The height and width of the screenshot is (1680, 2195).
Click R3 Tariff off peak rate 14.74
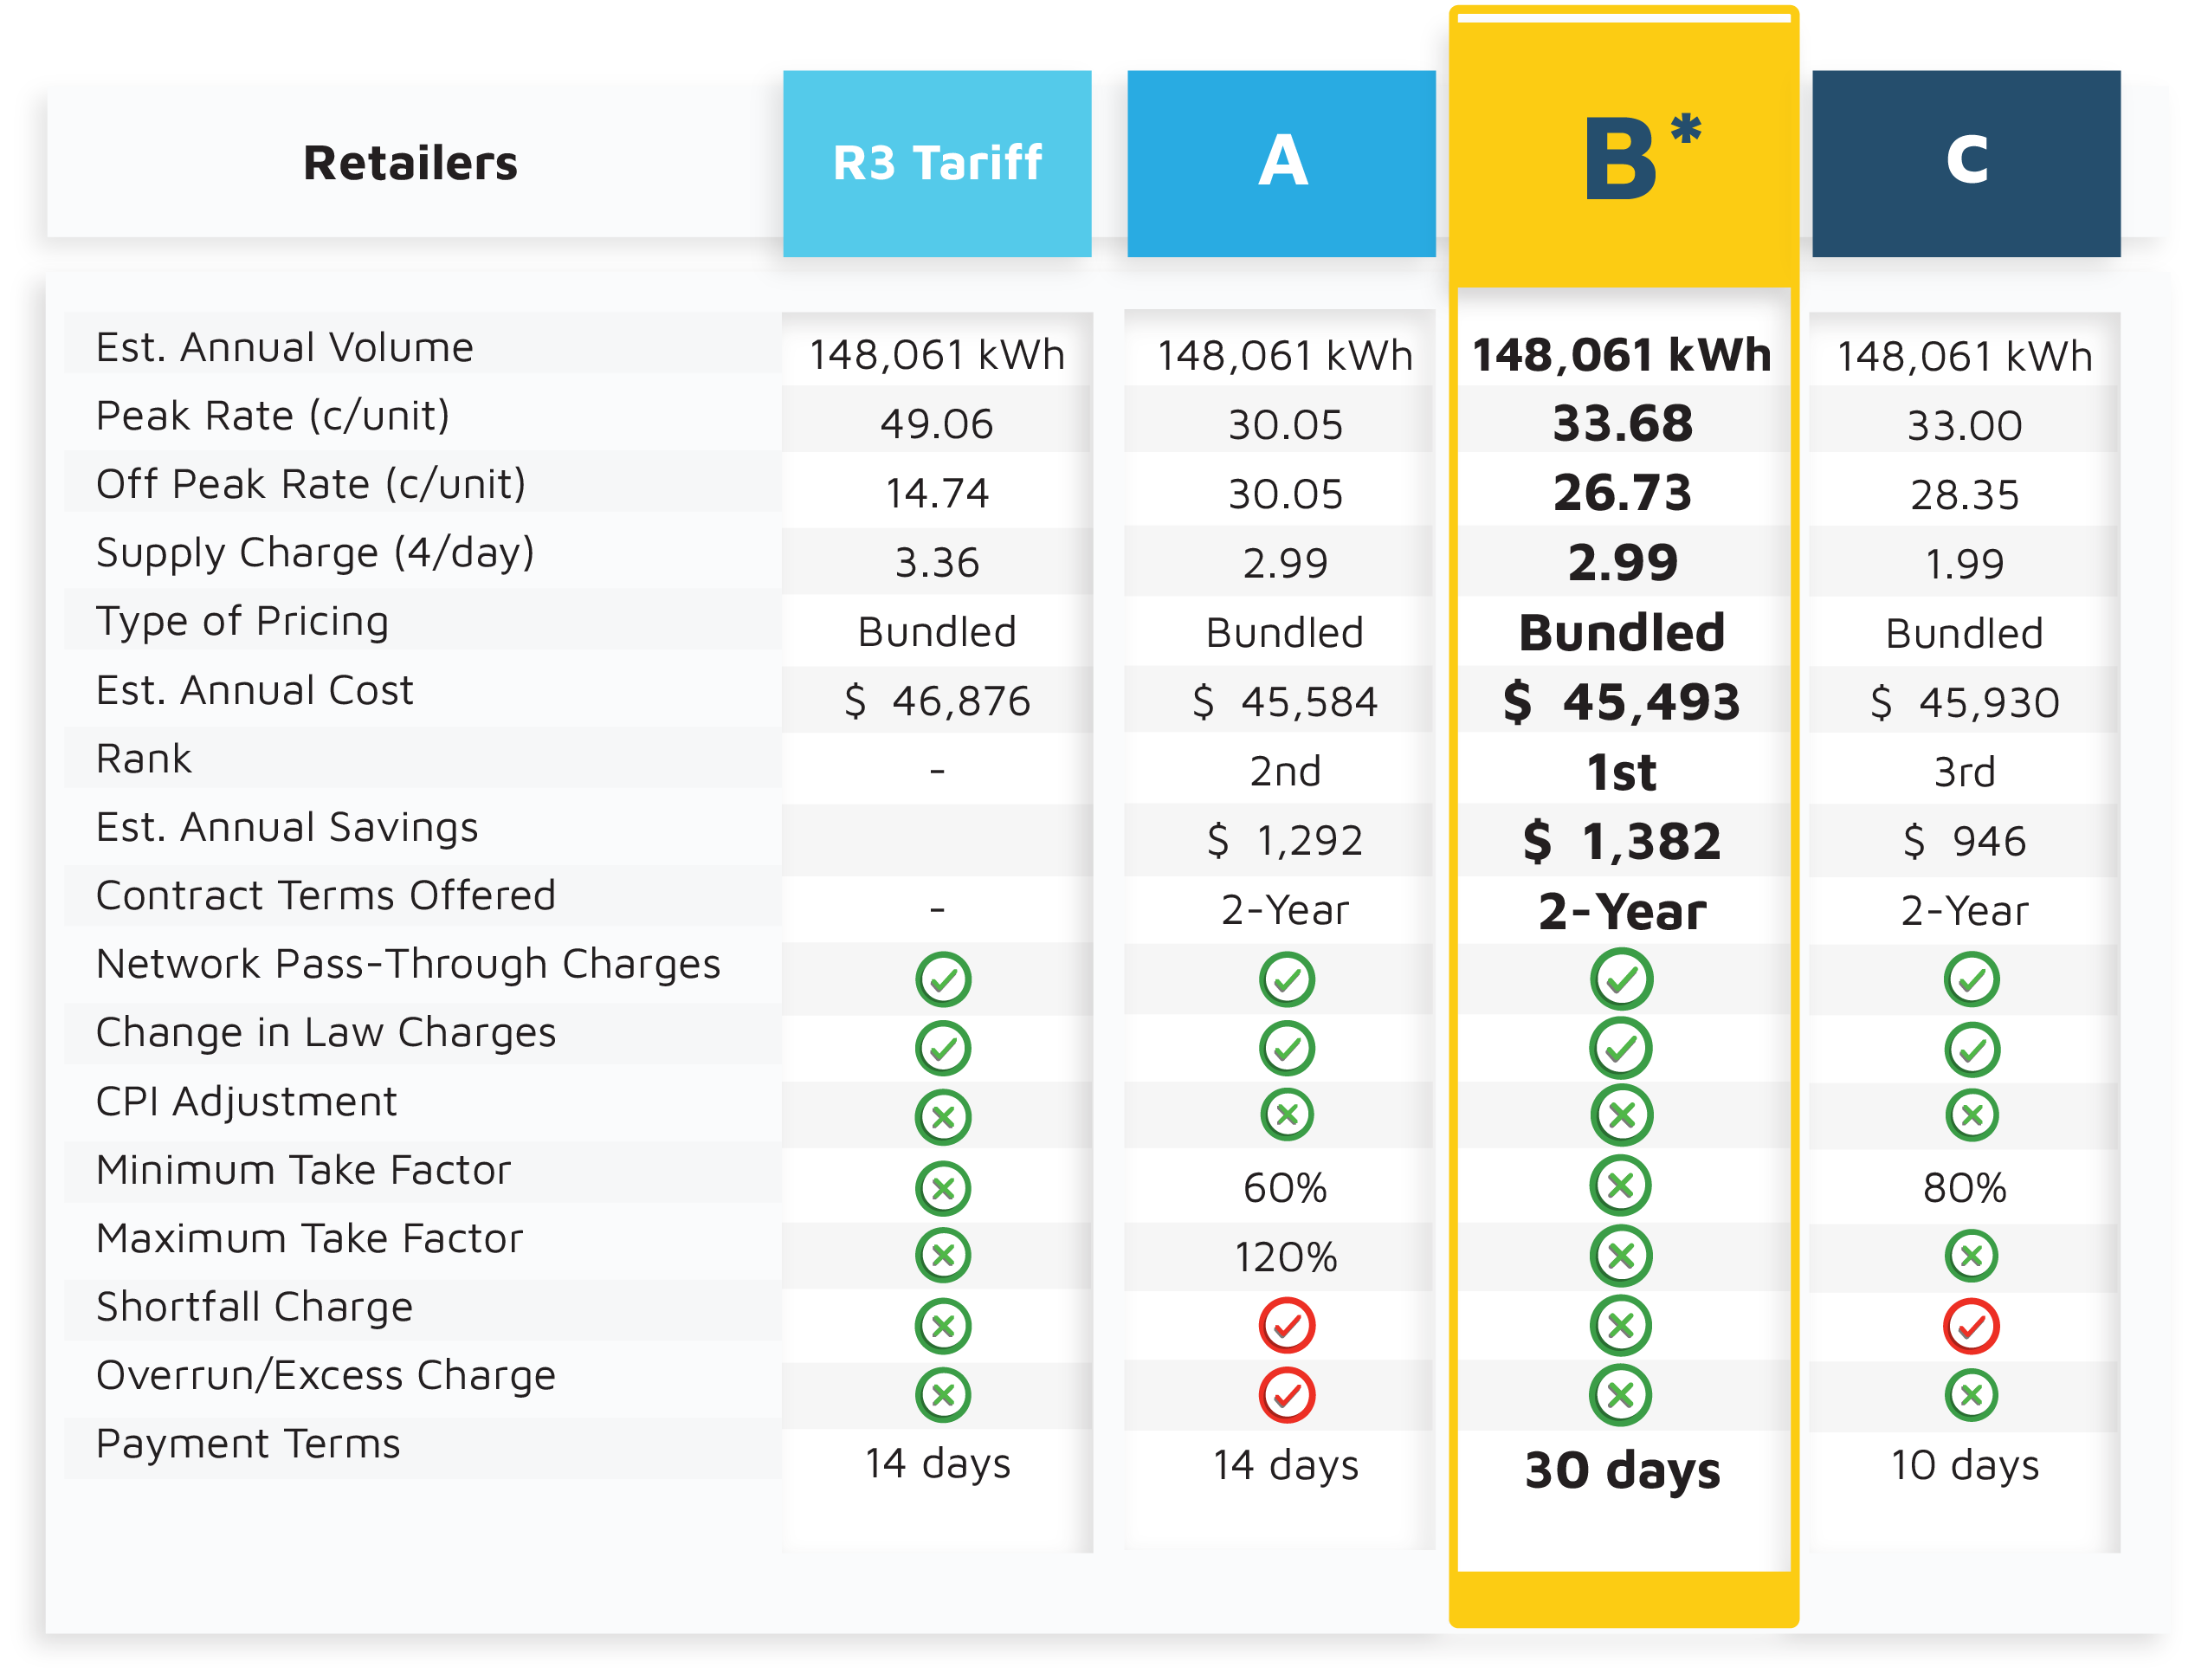[937, 493]
